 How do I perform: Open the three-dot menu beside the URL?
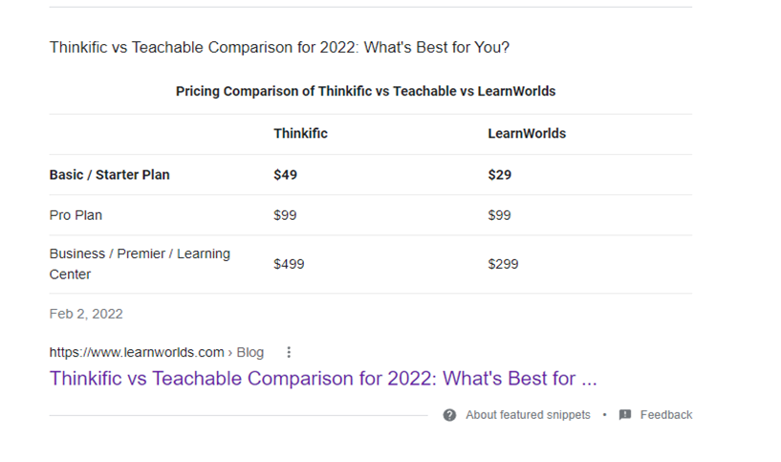coord(290,352)
